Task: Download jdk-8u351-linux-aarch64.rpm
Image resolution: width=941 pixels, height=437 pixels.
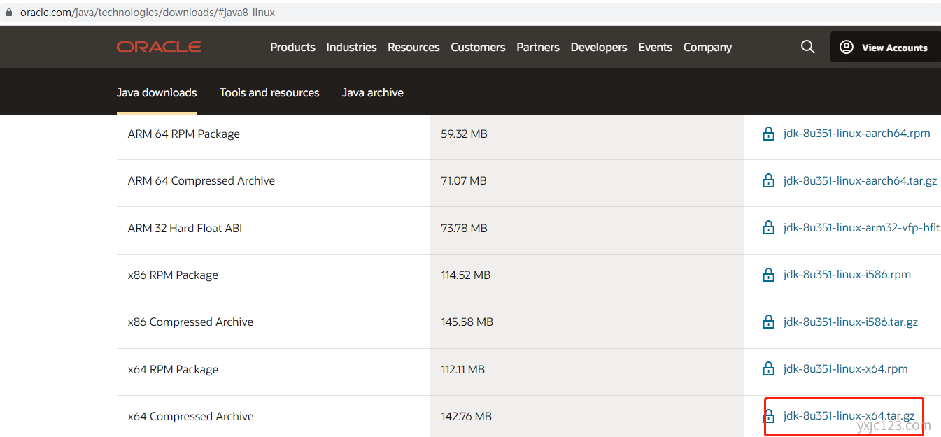Action: (x=857, y=134)
